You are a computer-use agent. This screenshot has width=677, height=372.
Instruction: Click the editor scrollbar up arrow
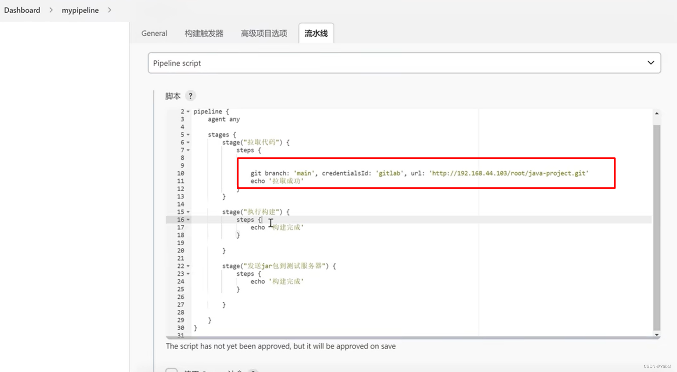click(x=657, y=113)
